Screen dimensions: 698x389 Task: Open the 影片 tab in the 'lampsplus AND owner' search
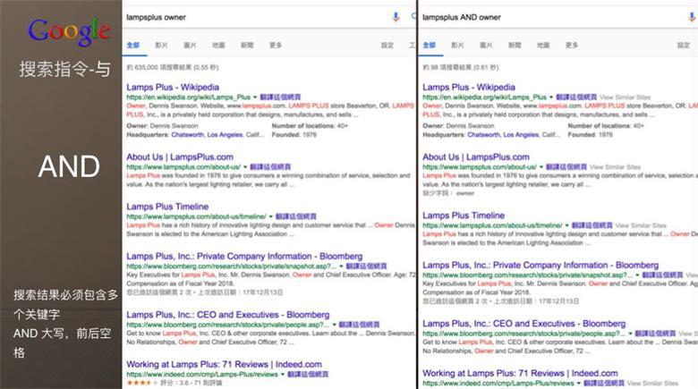click(457, 45)
